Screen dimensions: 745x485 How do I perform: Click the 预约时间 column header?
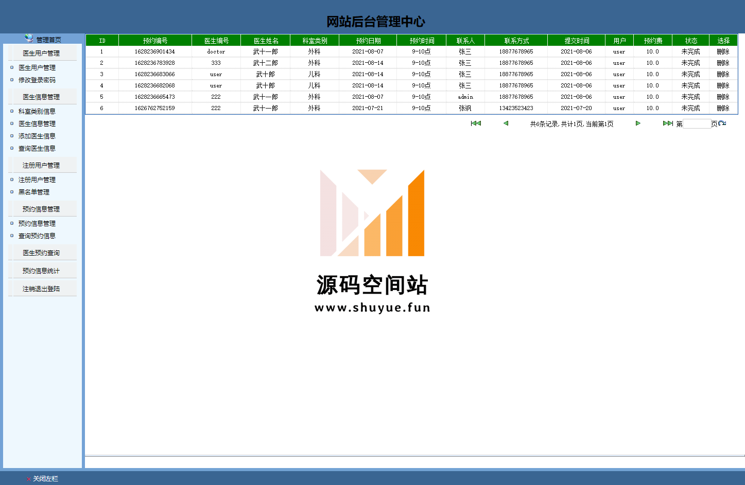422,40
